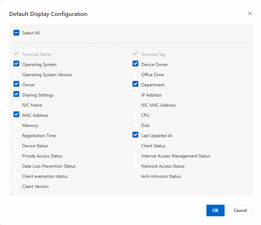Viewport: 261px width, 225px height.
Task: Enable the IP Address checkbox
Action: point(135,95)
